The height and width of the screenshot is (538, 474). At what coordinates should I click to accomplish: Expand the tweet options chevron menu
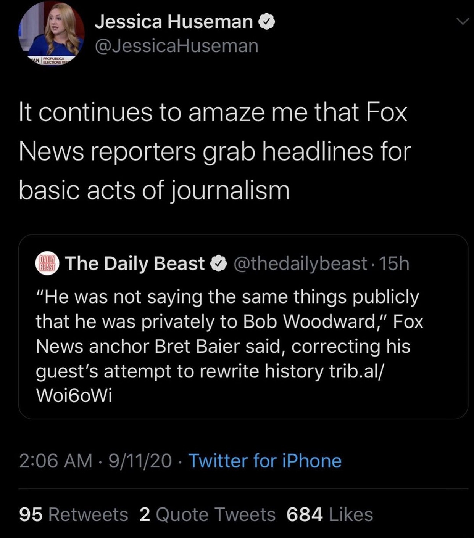click(463, 22)
